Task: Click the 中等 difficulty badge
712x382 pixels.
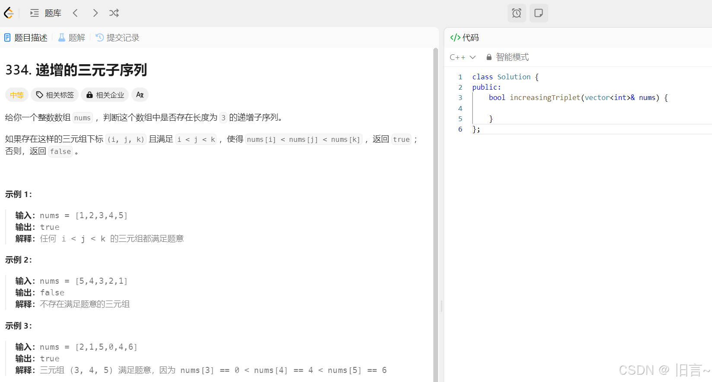Action: 17,95
